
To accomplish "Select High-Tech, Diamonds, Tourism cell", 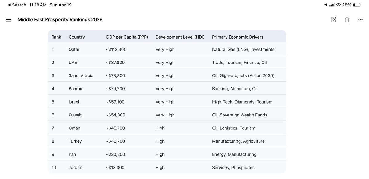I will coord(242,102).
